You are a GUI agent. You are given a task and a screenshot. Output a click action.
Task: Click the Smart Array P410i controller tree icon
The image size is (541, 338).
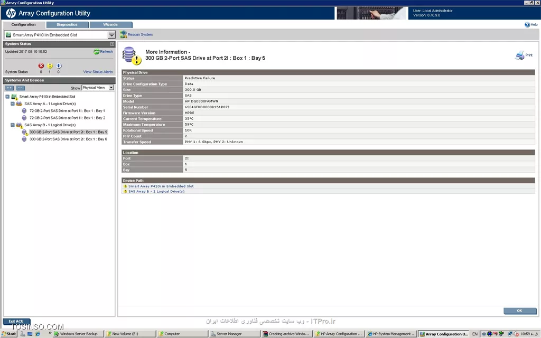coord(14,97)
